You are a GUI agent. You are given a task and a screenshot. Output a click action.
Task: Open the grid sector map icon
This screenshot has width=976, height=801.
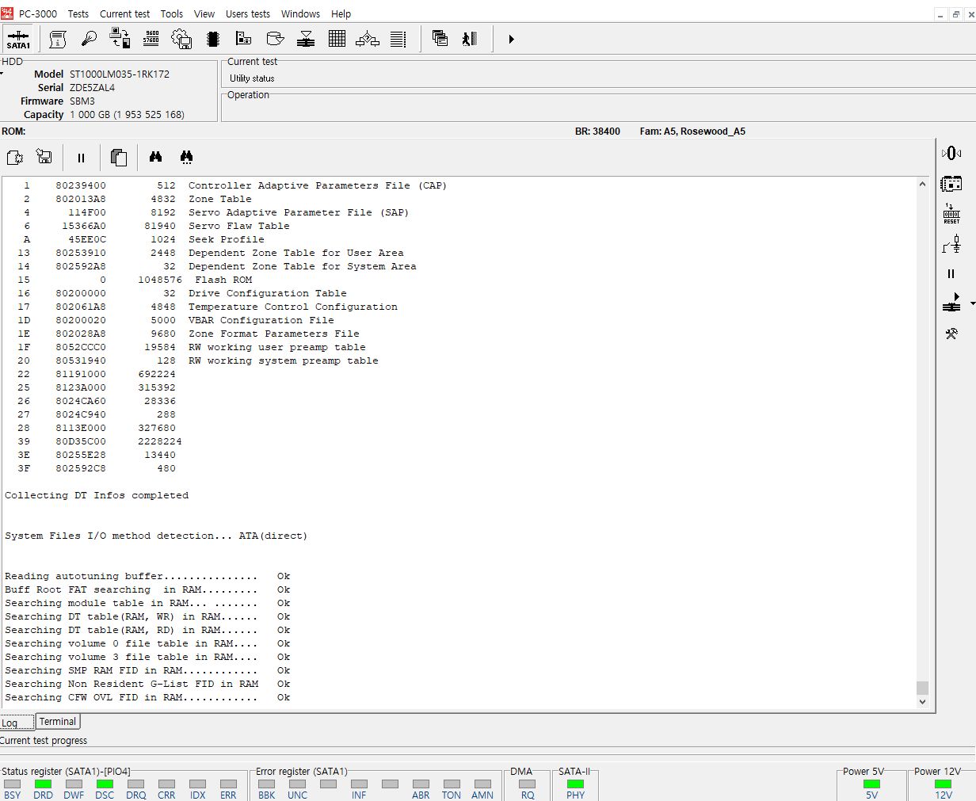pyautogui.click(x=337, y=39)
